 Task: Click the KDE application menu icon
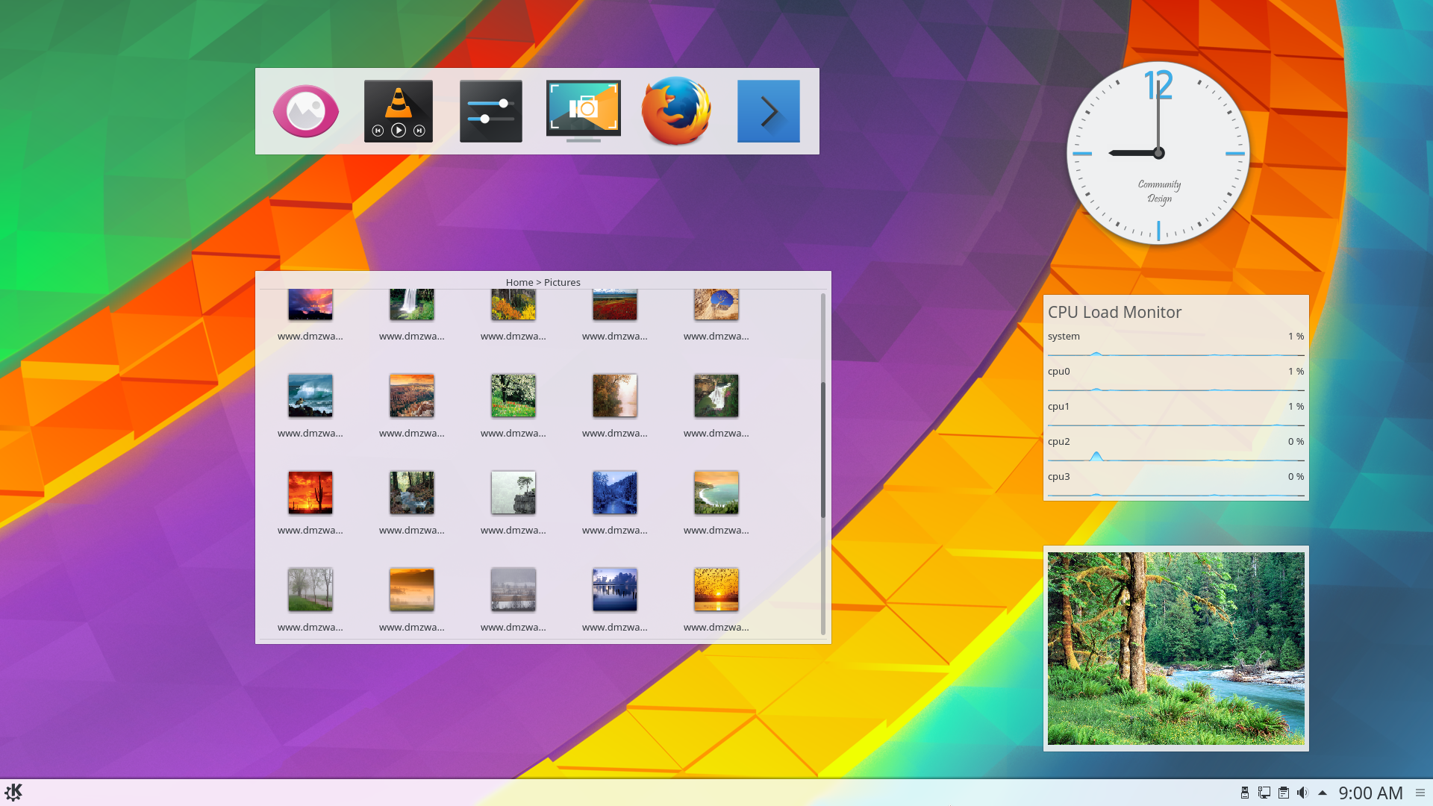[x=13, y=793]
